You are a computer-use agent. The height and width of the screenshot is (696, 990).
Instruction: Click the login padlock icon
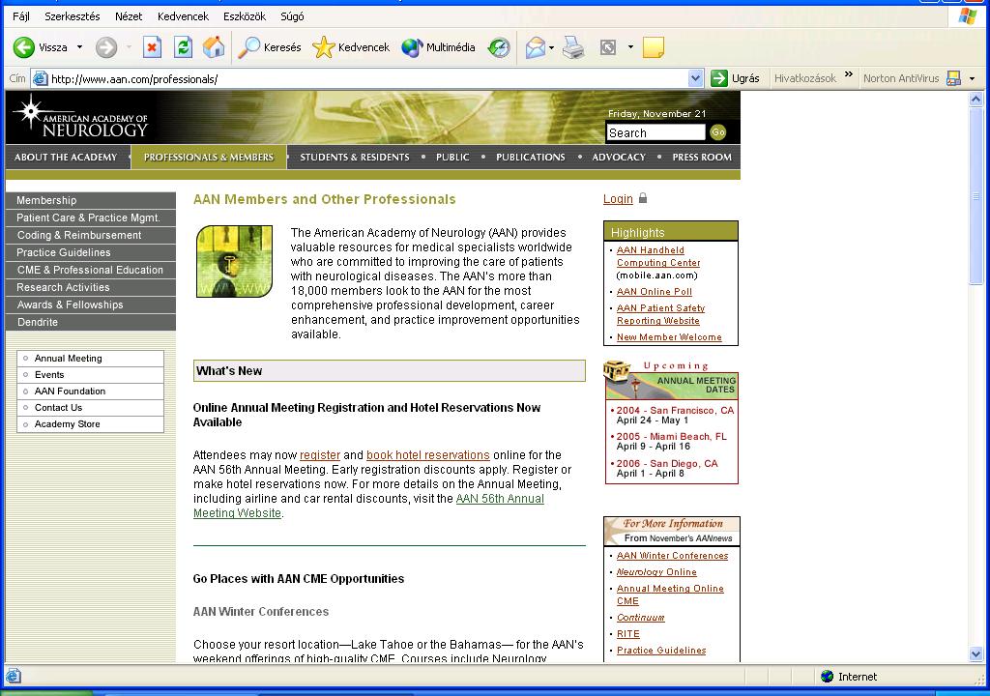point(643,198)
